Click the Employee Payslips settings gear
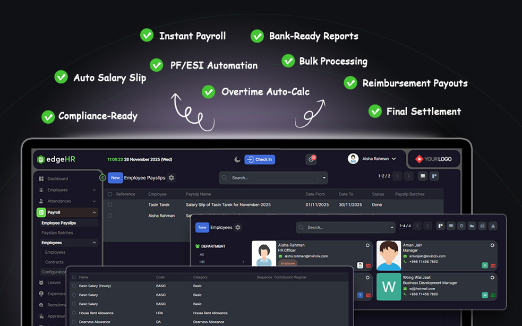The image size is (522, 326). 172,178
